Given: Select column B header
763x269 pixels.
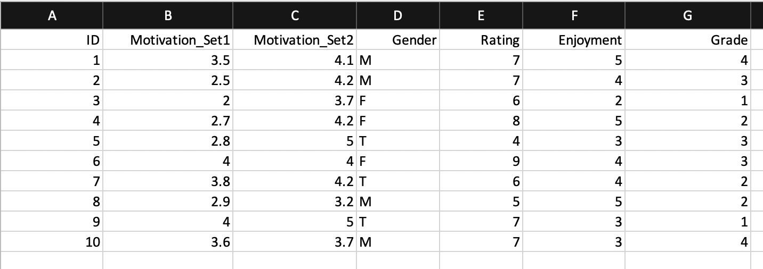Looking at the screenshot, I should tap(168, 16).
